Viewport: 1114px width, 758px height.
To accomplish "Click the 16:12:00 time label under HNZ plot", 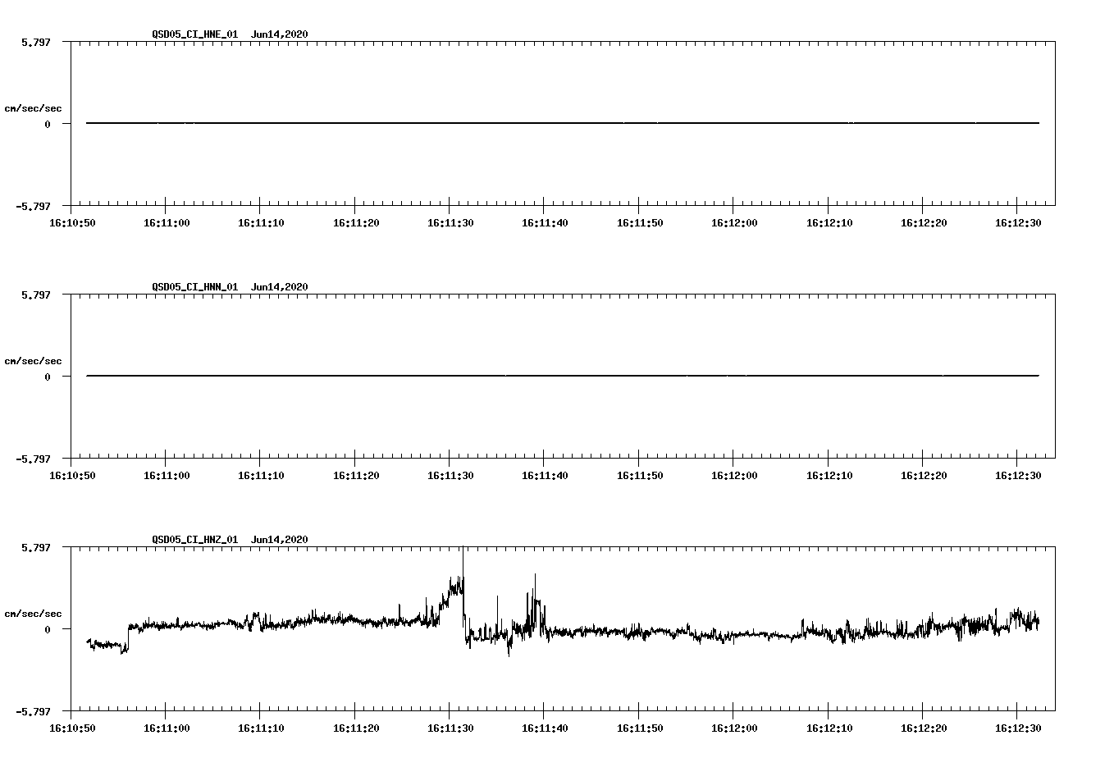I will pyautogui.click(x=734, y=728).
